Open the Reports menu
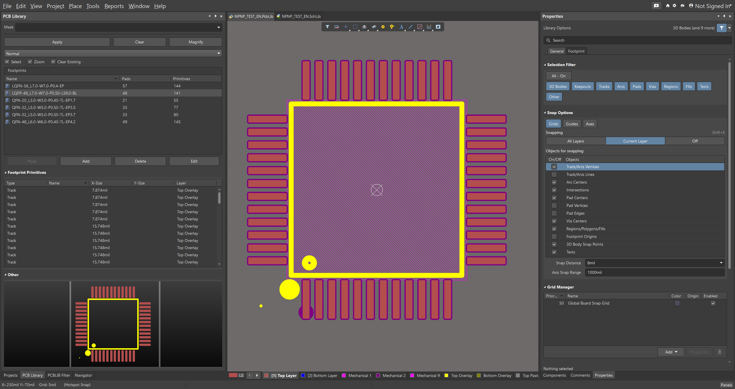 pyautogui.click(x=114, y=6)
